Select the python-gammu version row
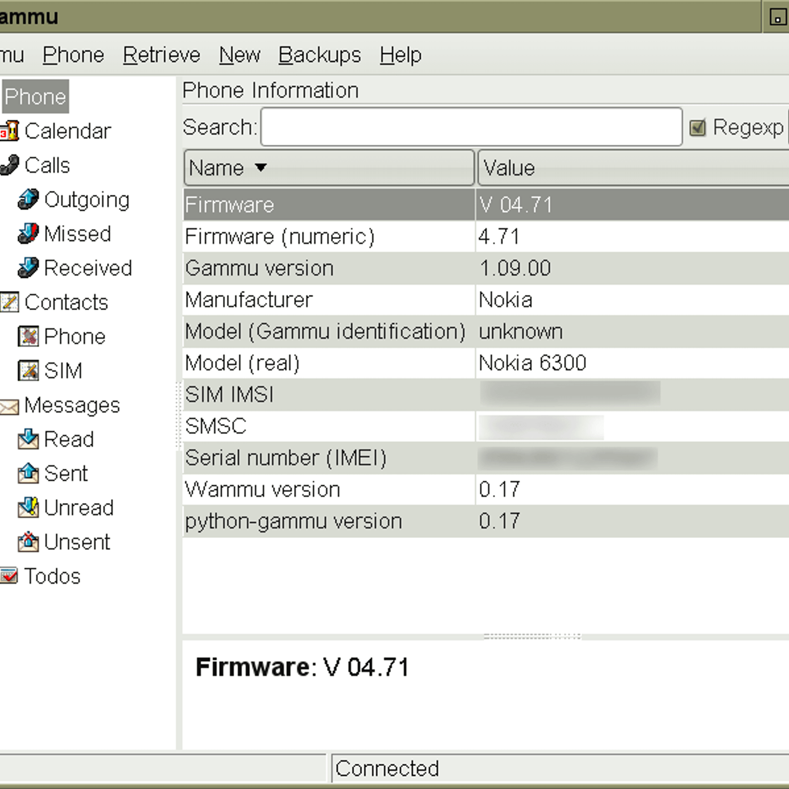The height and width of the screenshot is (789, 789). [x=486, y=521]
